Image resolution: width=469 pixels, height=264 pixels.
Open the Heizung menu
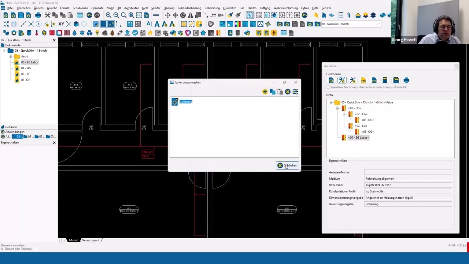pos(169,8)
